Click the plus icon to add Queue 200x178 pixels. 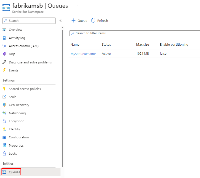73,21
